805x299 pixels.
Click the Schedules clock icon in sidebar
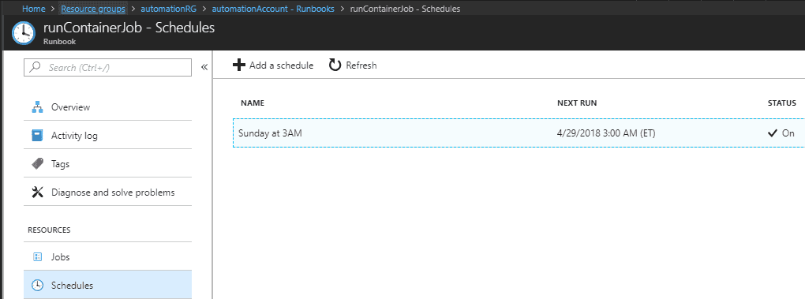pyautogui.click(x=37, y=285)
